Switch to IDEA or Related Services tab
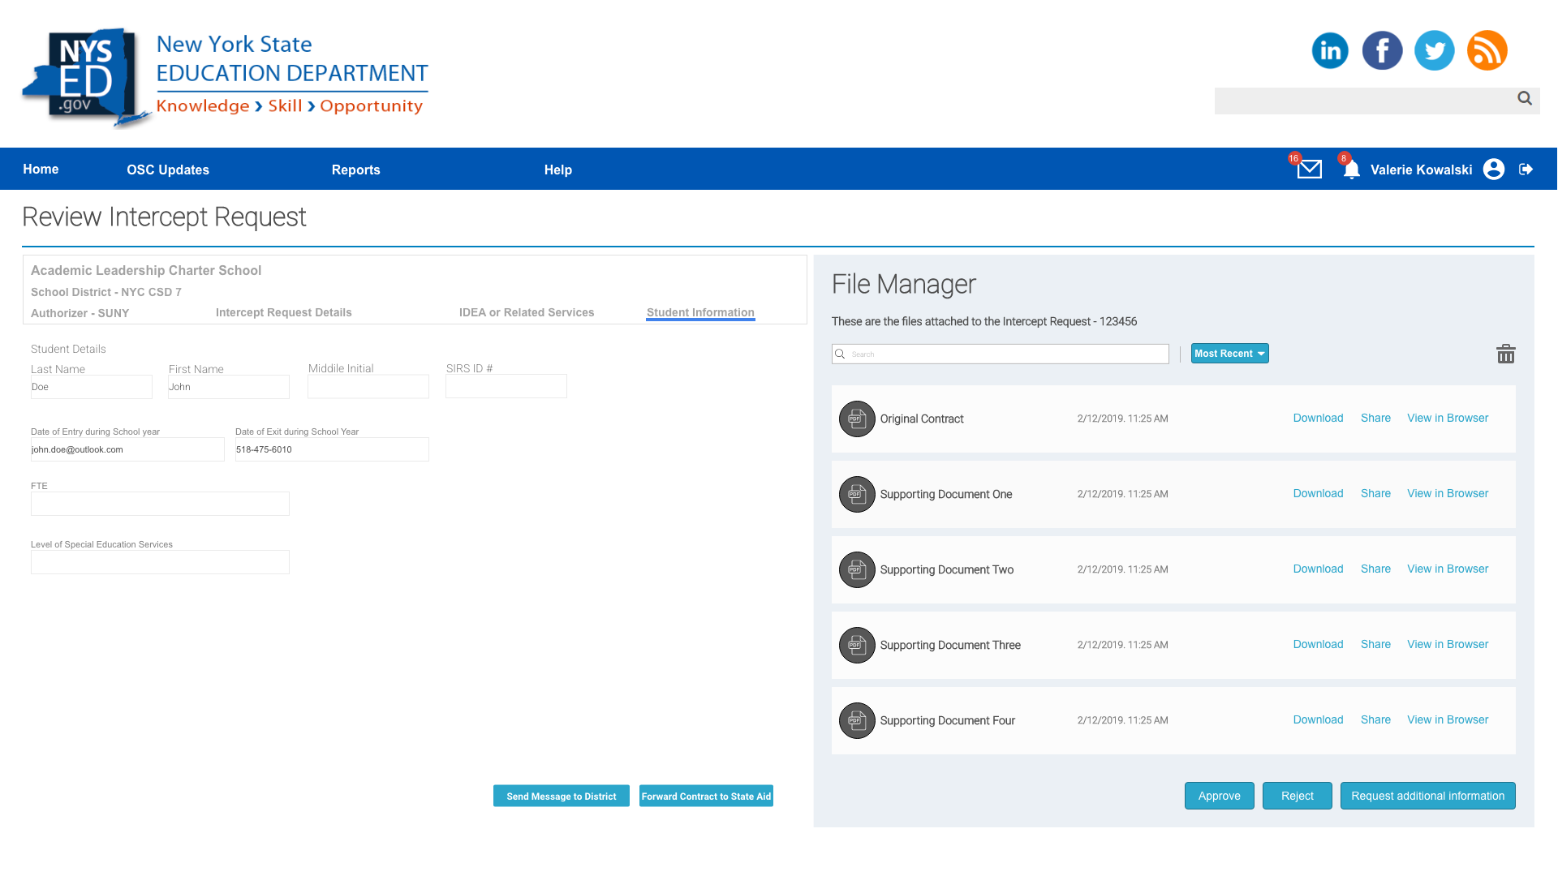The width and height of the screenshot is (1558, 876). point(526,312)
